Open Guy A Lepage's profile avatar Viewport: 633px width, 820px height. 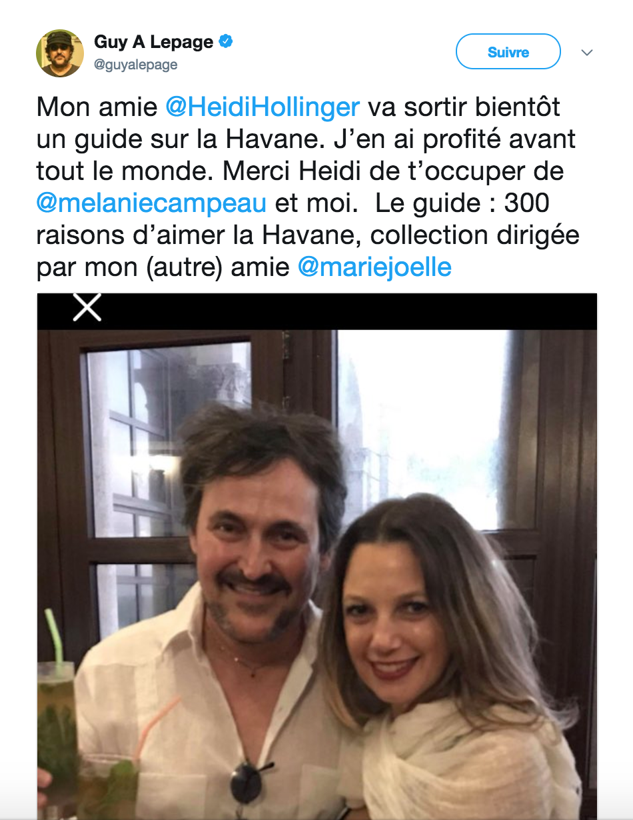(x=60, y=53)
